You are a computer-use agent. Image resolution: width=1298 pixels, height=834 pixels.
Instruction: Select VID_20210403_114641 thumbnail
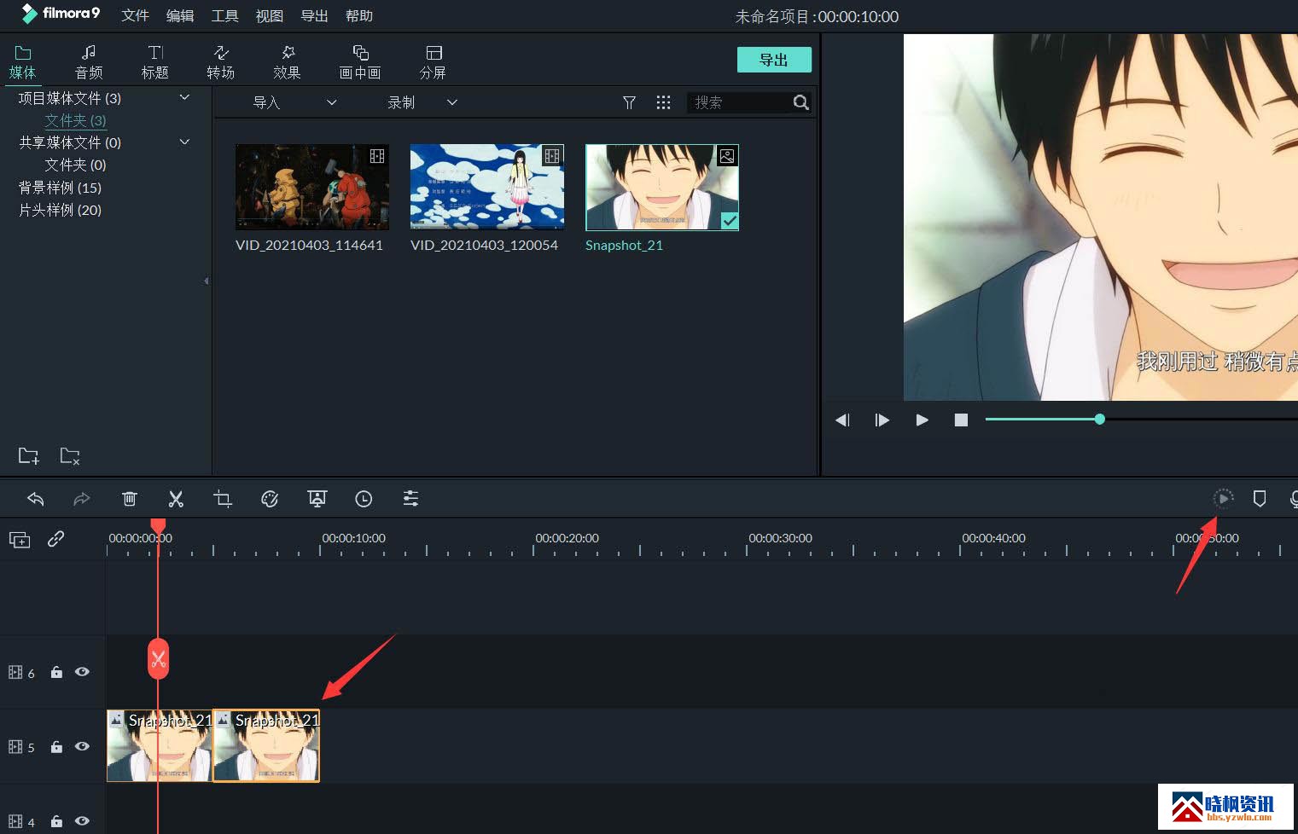point(312,187)
